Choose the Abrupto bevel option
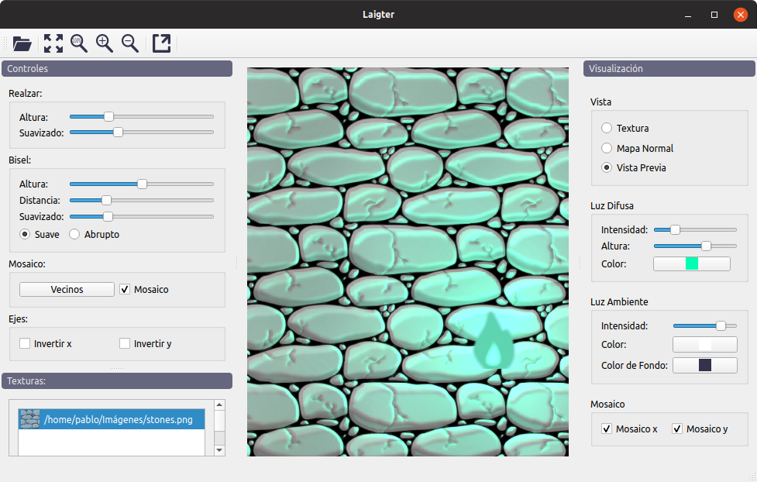Image resolution: width=757 pixels, height=482 pixels. coord(74,234)
